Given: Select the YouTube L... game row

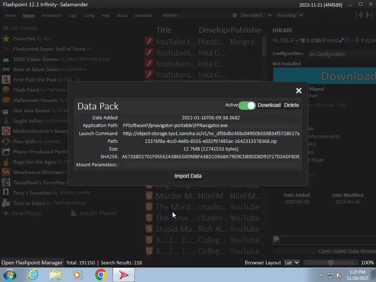Looking at the screenshot, I should [x=203, y=42].
